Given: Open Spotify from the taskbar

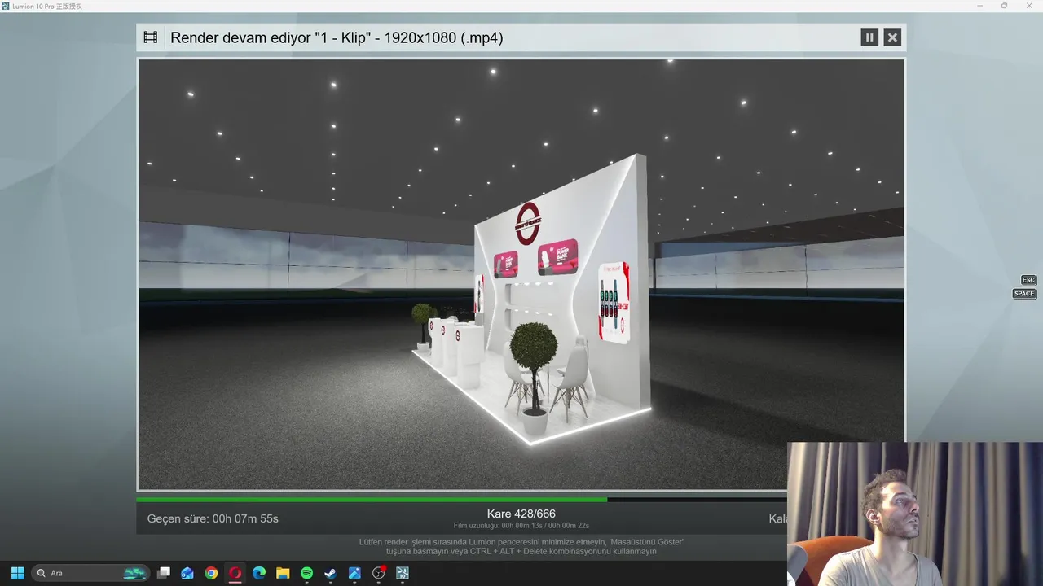Looking at the screenshot, I should coord(306,573).
